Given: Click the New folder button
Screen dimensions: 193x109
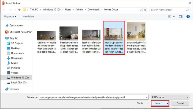Looking at the screenshot, I should (x=28, y=17).
